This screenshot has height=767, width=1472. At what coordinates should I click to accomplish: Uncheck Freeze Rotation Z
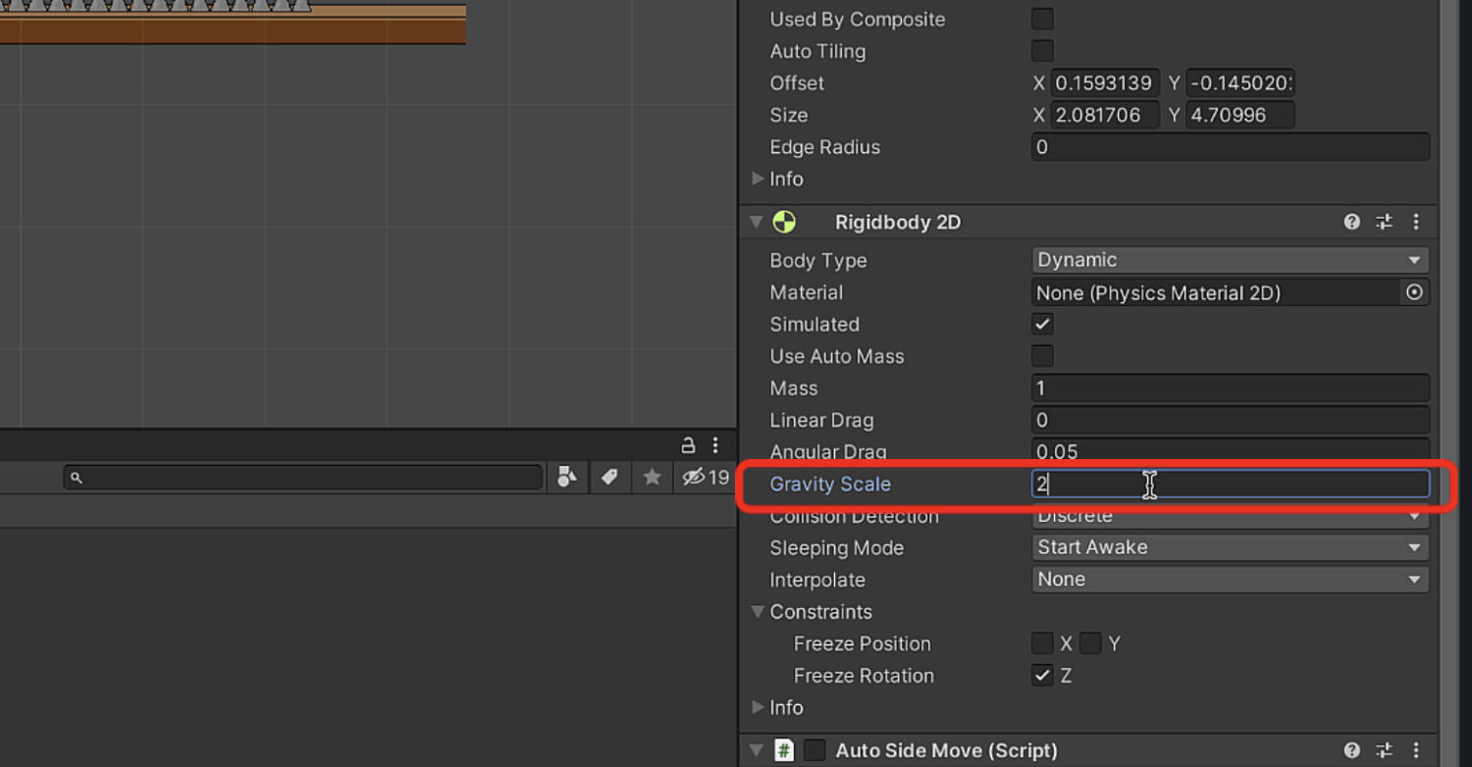tap(1042, 676)
